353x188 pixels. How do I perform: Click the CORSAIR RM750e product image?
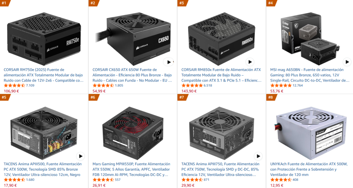point(44,39)
